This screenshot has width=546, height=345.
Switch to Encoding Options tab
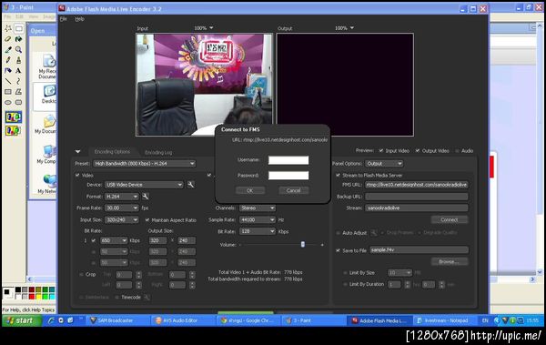[112, 152]
